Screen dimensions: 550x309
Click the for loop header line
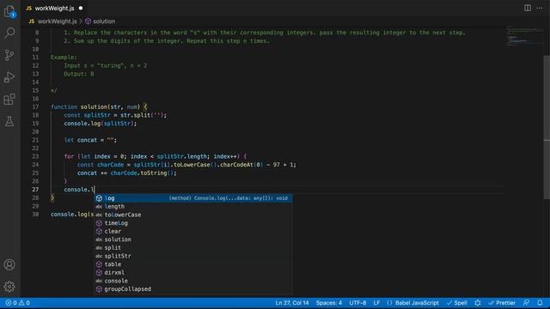point(156,156)
